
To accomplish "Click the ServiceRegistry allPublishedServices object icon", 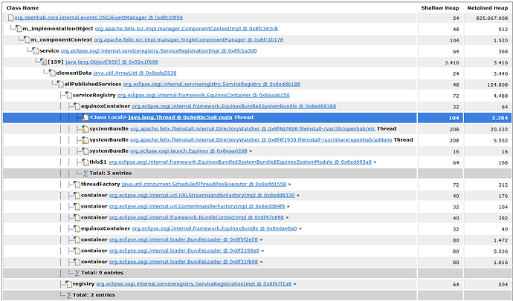I will click(60, 84).
